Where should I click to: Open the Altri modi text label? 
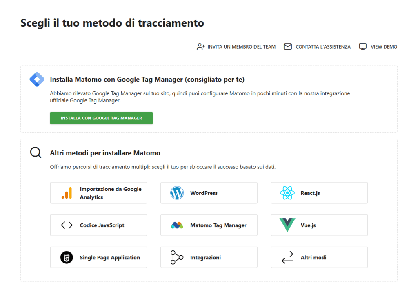tap(313, 257)
